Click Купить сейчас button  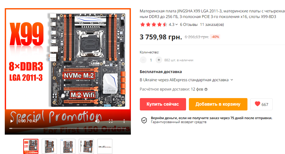[163, 104]
